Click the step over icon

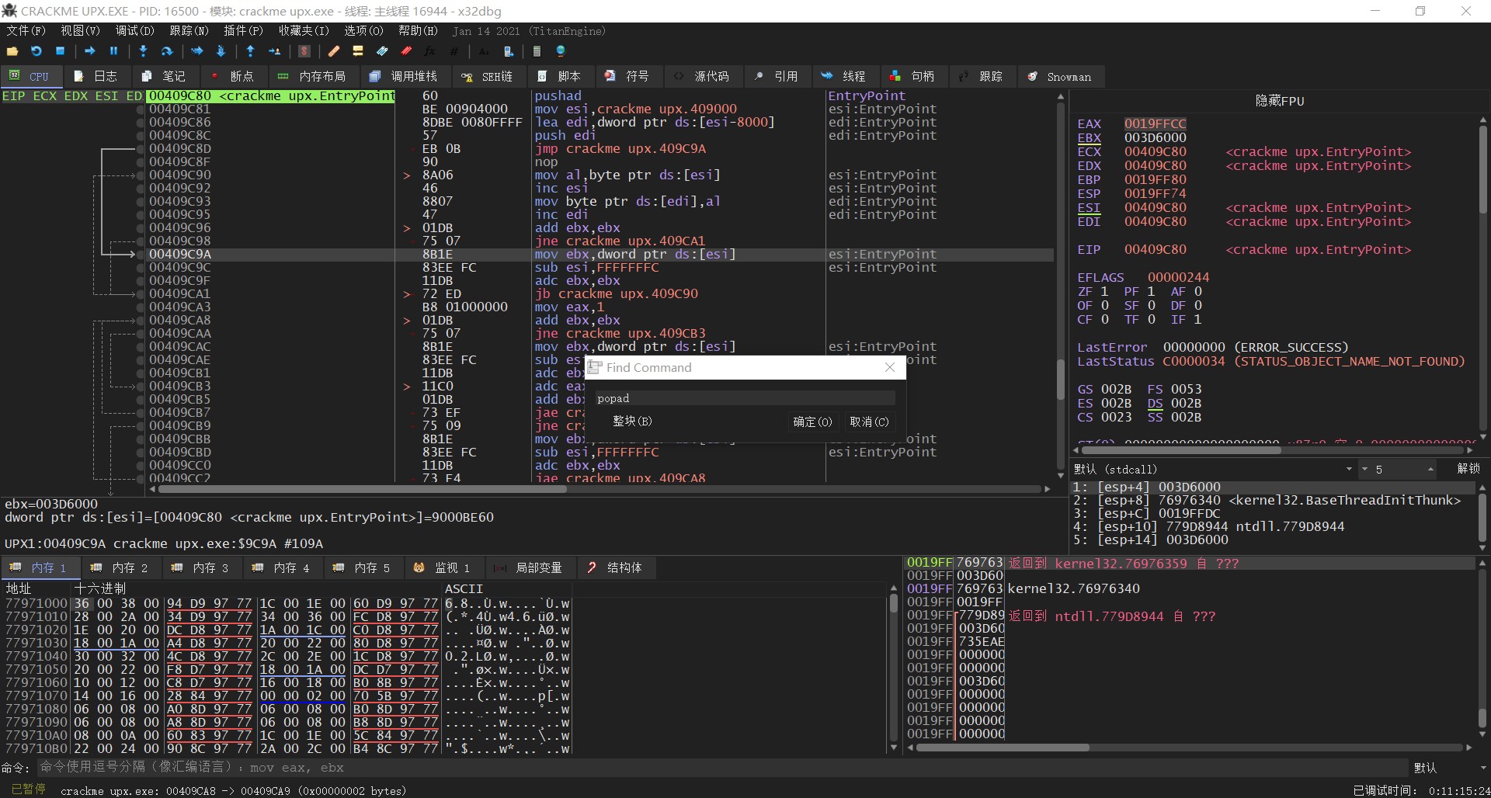point(166,51)
